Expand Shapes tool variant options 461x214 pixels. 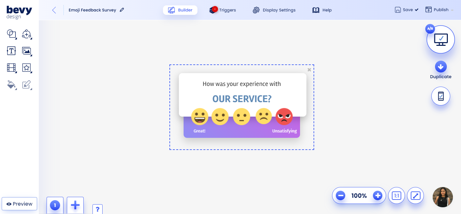coord(16,38)
